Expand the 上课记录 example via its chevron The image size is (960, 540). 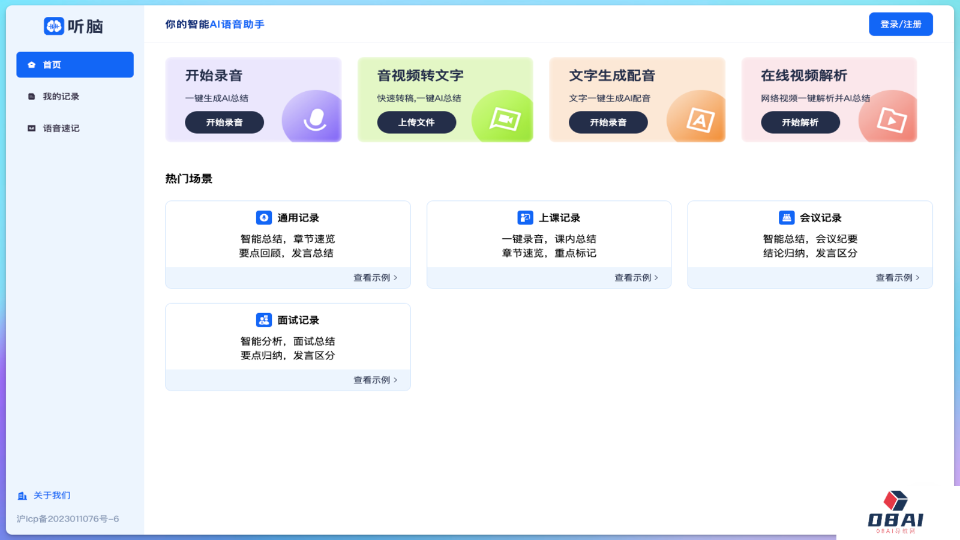click(656, 277)
